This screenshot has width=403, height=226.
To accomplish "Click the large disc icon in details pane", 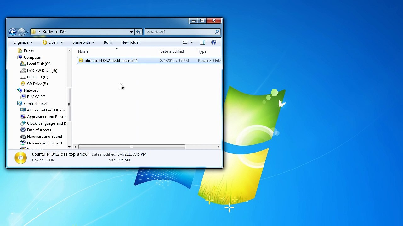I will point(20,158).
